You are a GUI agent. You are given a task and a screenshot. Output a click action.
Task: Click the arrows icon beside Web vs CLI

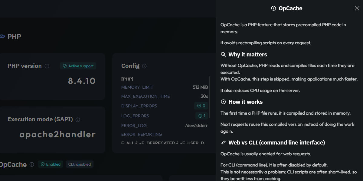point(223,142)
